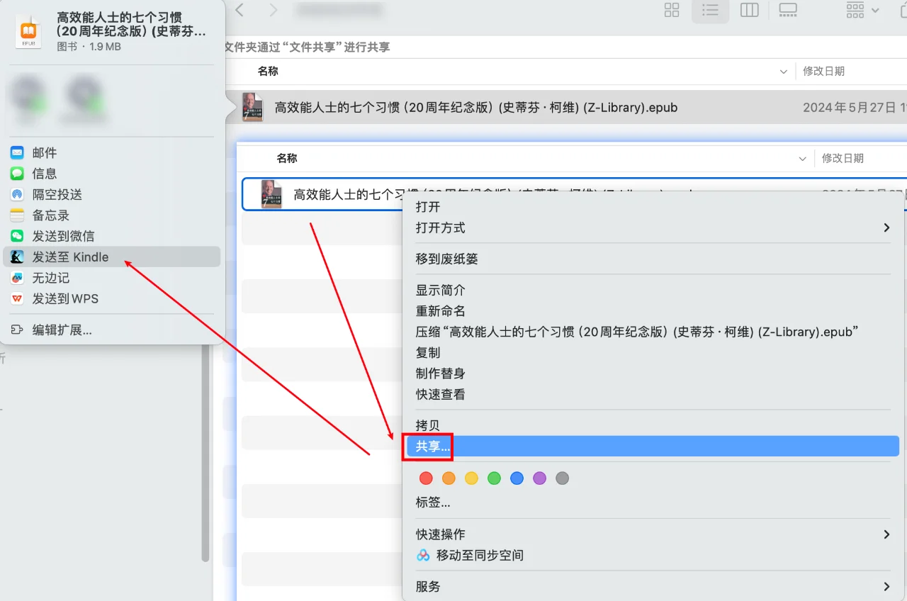
Task: Select the epub filename in the back window
Action: point(476,108)
